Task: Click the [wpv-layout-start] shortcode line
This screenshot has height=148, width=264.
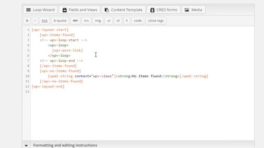Action: pyautogui.click(x=50, y=30)
